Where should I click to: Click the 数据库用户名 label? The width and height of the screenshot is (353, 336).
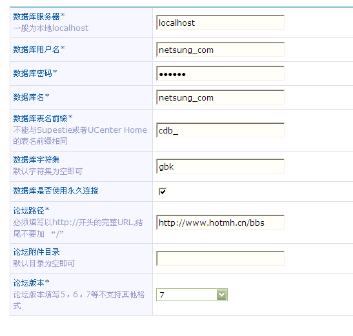click(x=39, y=49)
